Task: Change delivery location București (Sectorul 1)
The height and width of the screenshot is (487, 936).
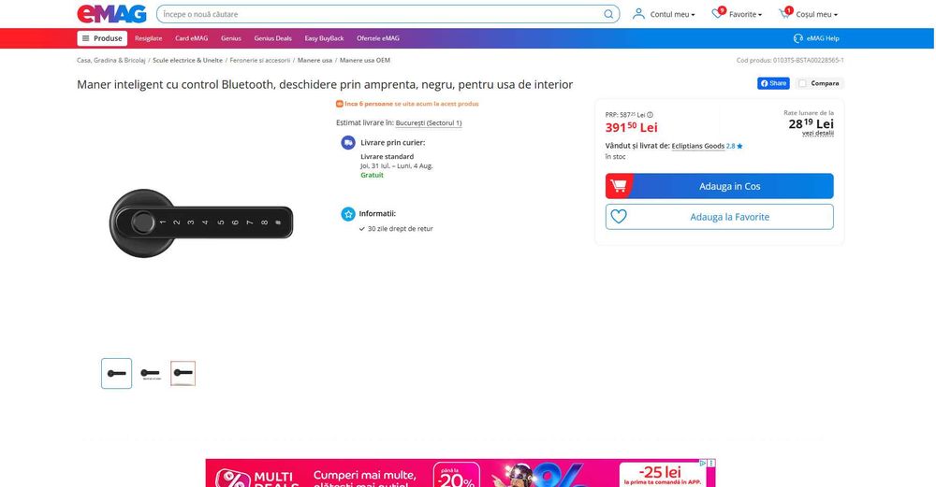Action: [429, 122]
